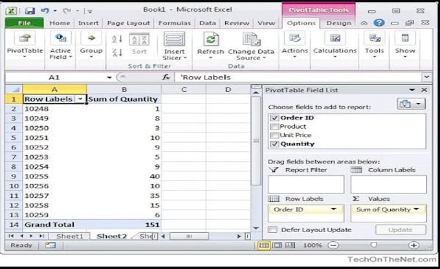Open the Field List pane options arrow
This screenshot has height=269, width=440.
pos(412,90)
